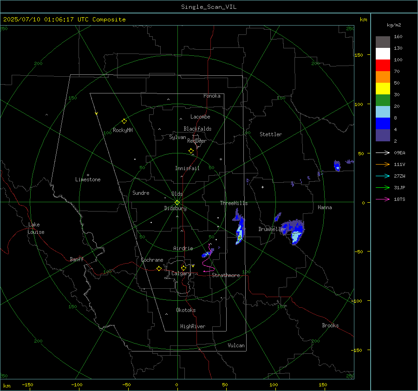Click the 2025/07/10 01:06:17 UTC Composite timestamp

coord(64,20)
